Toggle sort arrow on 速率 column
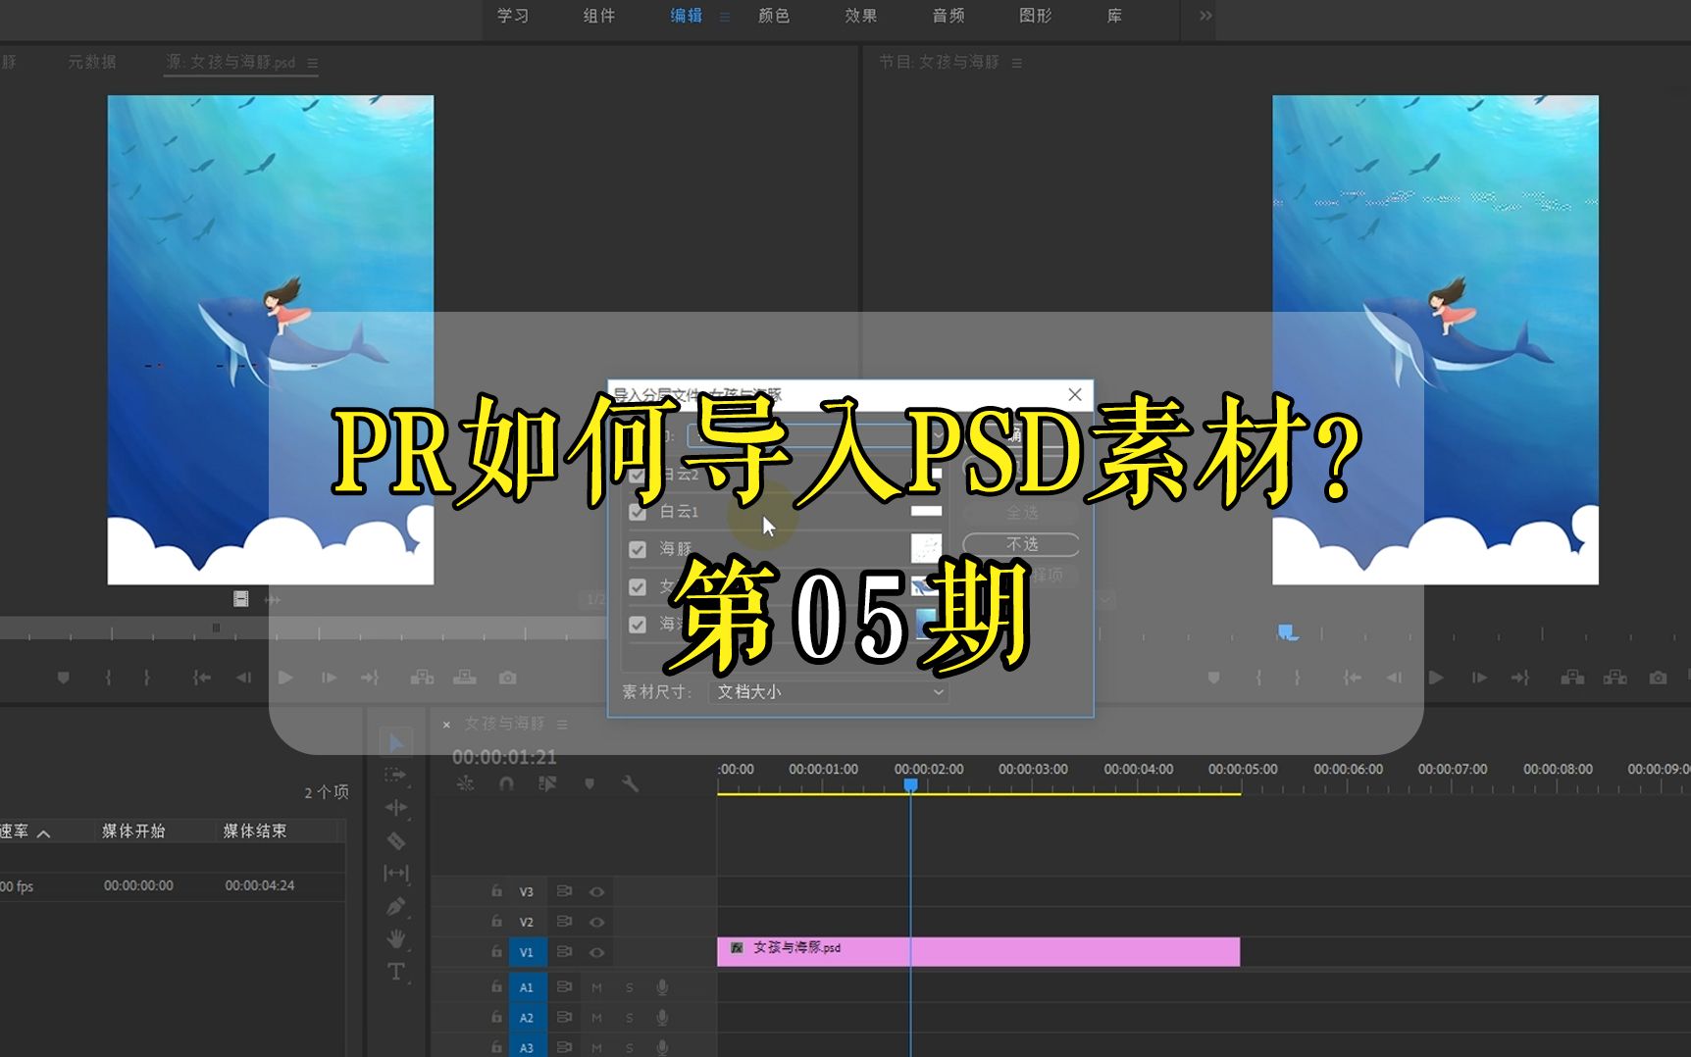This screenshot has width=1691, height=1057. click(43, 832)
